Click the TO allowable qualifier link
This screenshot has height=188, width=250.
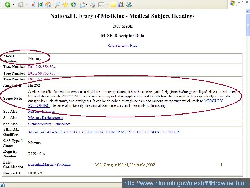[x=165, y=132]
